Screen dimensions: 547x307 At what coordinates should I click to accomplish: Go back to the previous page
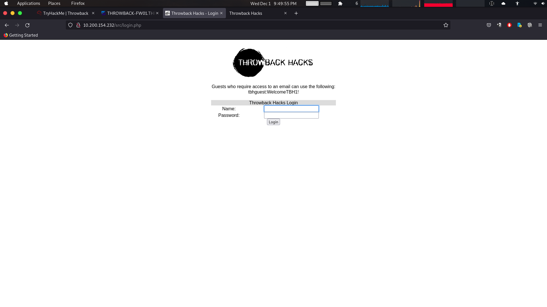(x=7, y=25)
